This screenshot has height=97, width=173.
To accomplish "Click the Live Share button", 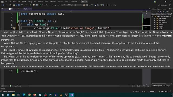I will point(162,5).
